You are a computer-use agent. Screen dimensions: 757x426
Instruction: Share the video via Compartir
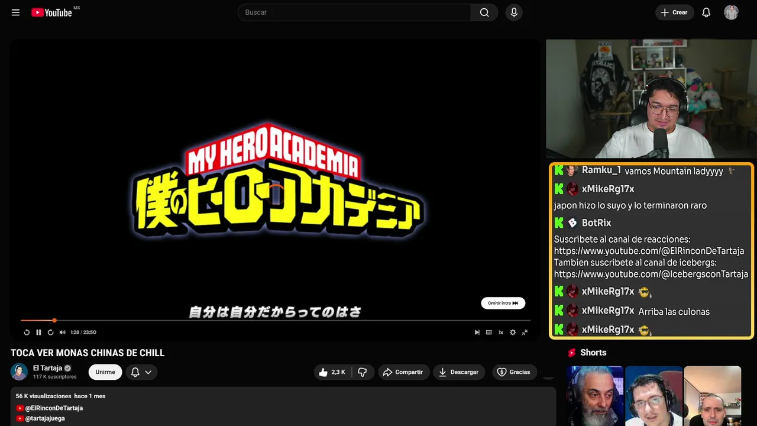coord(403,372)
